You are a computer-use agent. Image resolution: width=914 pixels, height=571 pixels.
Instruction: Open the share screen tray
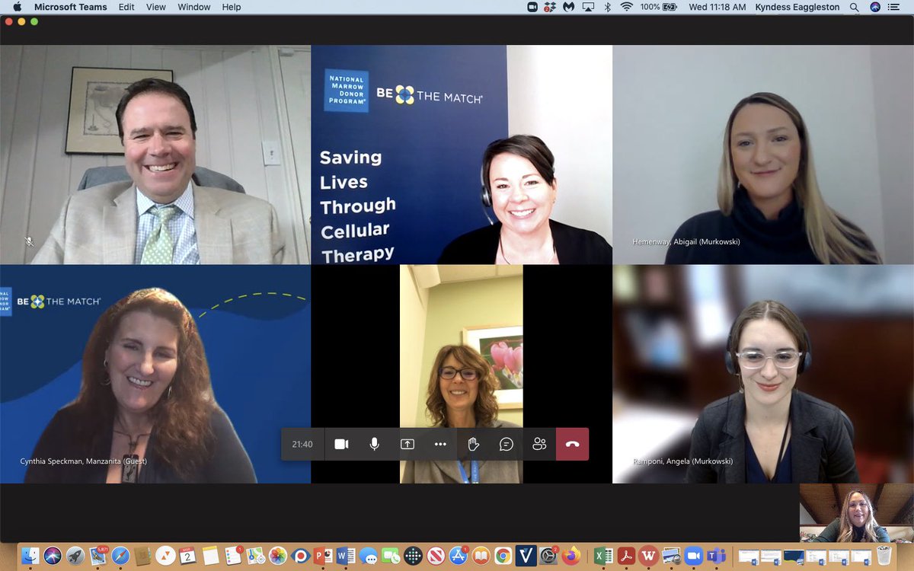click(407, 444)
